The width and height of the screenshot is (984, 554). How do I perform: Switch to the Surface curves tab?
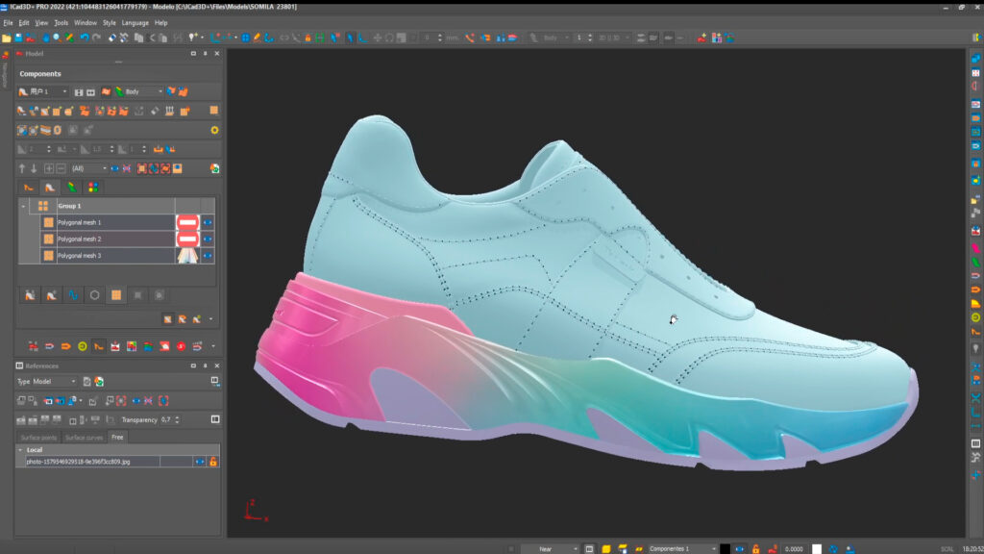click(x=84, y=438)
